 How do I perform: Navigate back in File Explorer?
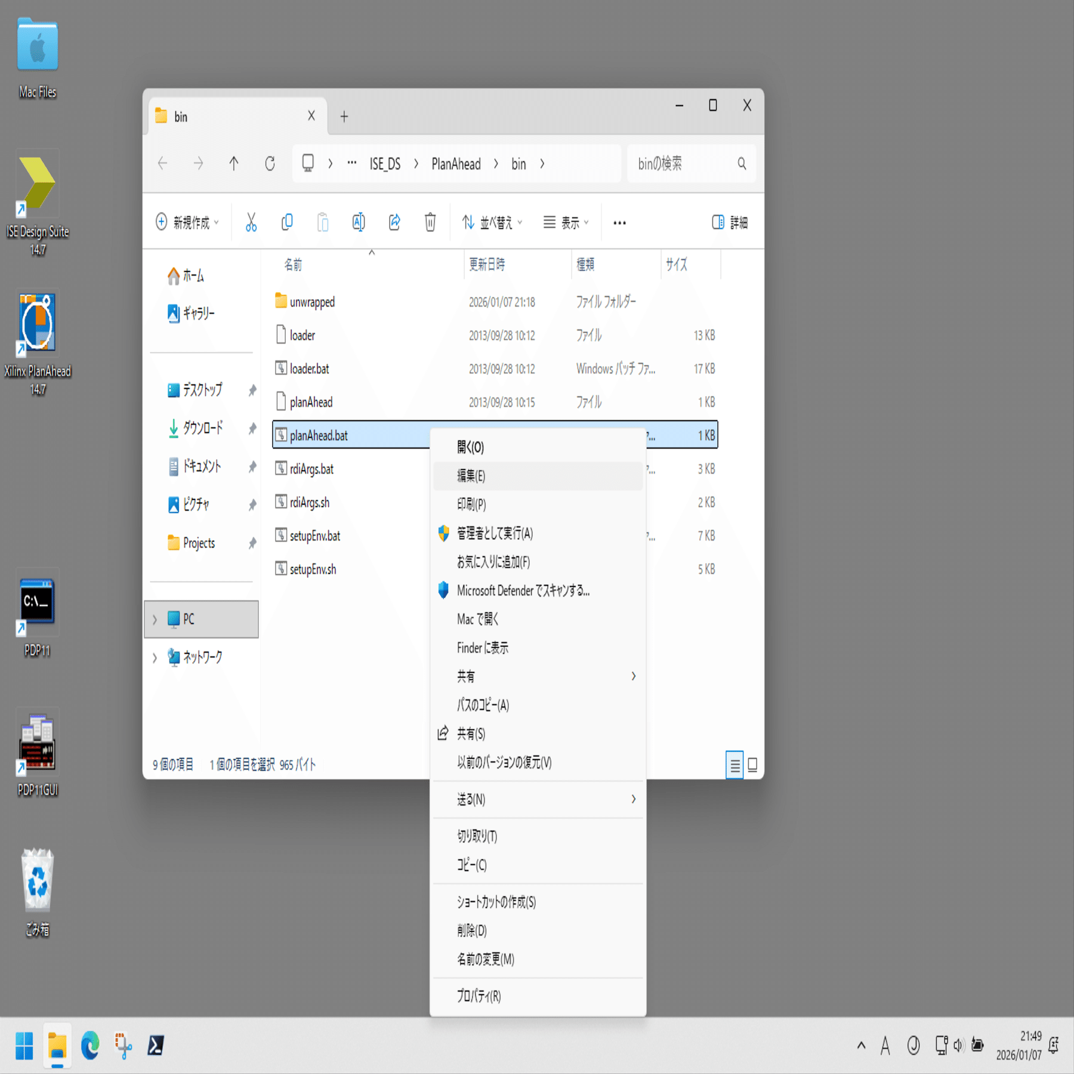pyautogui.click(x=162, y=163)
